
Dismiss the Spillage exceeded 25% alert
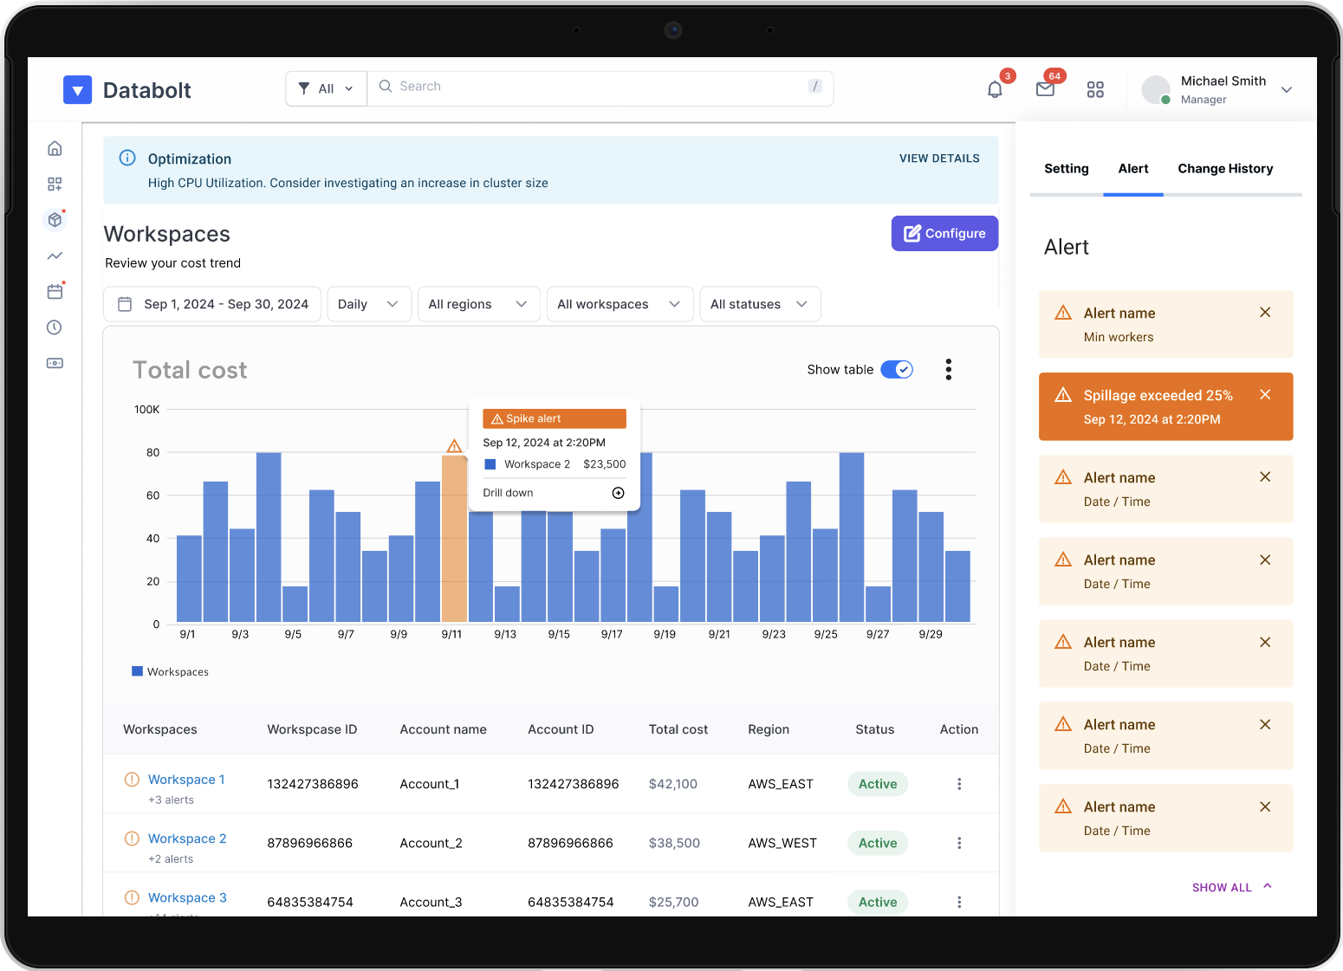tap(1265, 395)
